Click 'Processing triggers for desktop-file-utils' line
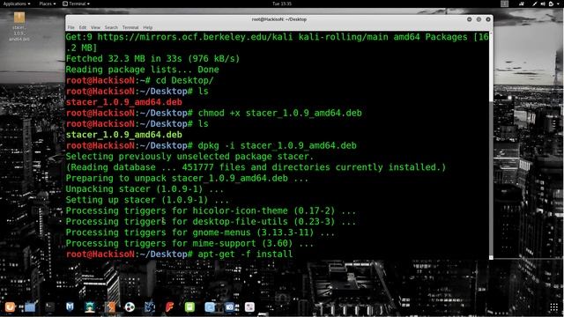The image size is (564, 317). click(x=211, y=221)
